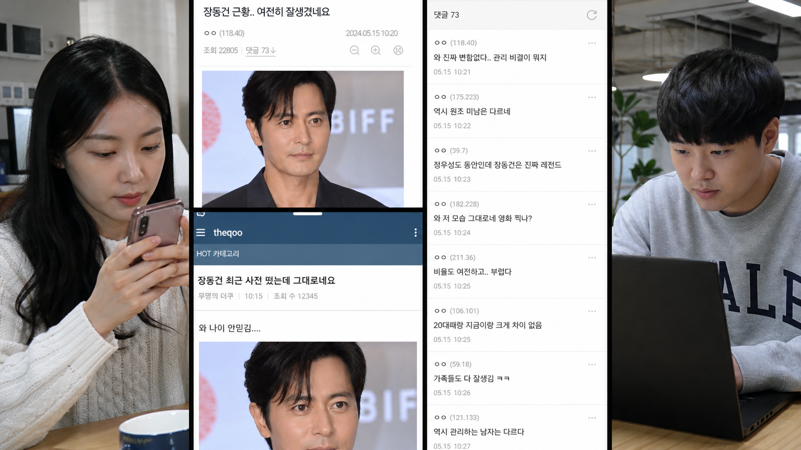Jump to comments via 댓글 73 link

point(261,51)
